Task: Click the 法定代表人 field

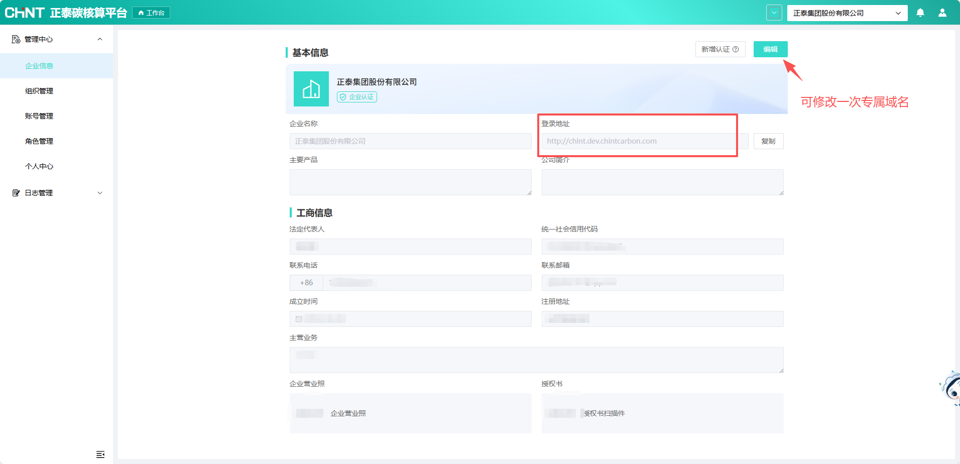Action: 410,247
